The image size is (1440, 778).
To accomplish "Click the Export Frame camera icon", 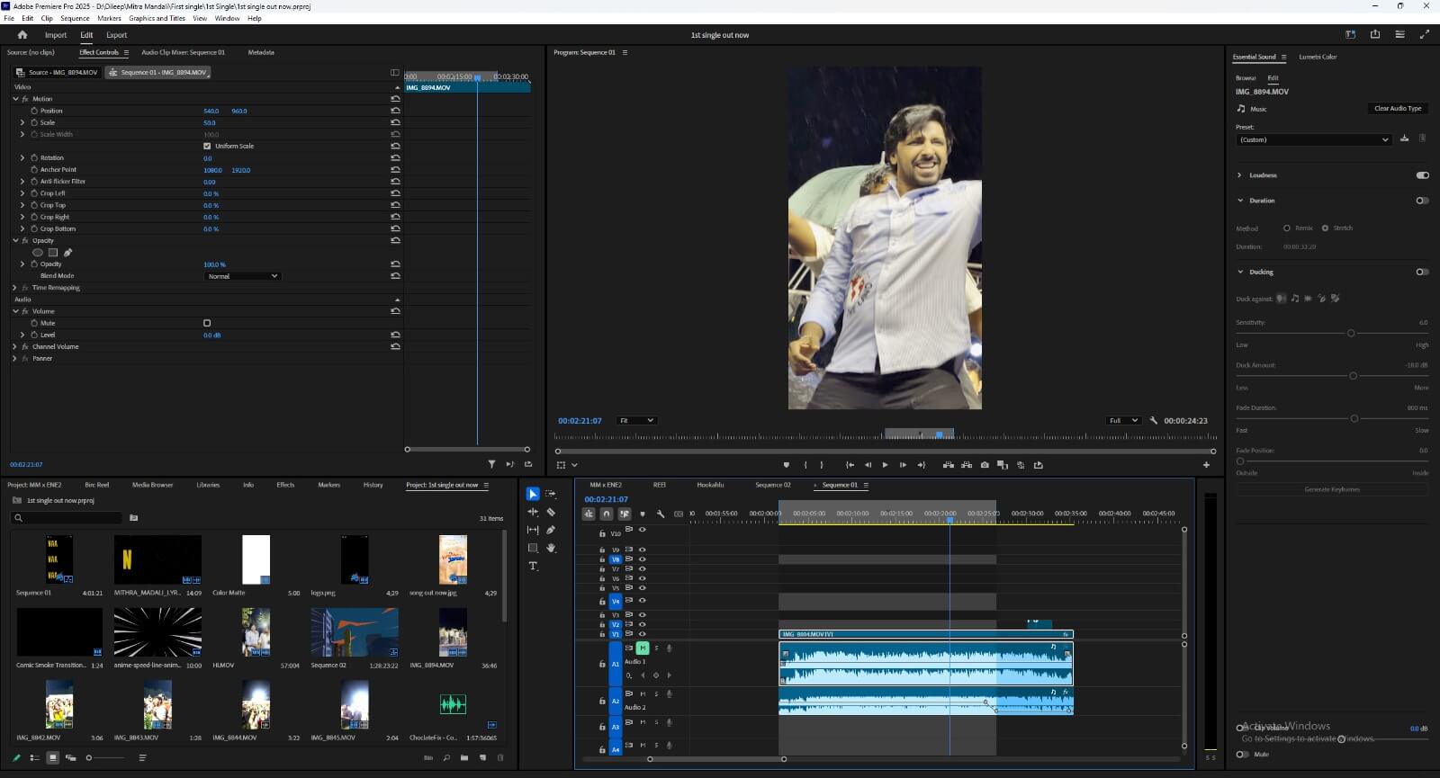I will 985,465.
